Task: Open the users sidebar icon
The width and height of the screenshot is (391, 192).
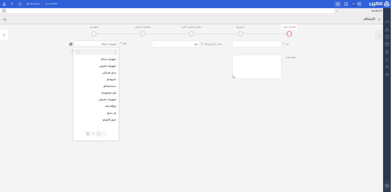Action: point(387,67)
